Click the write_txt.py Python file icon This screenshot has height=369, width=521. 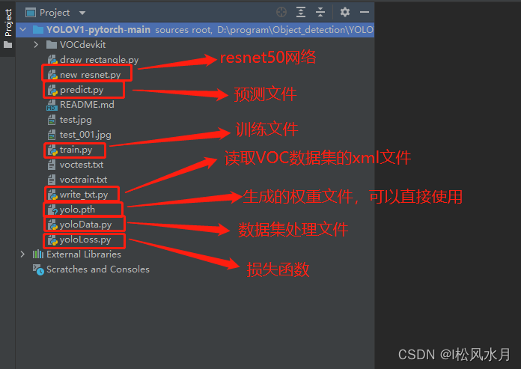click(x=52, y=195)
